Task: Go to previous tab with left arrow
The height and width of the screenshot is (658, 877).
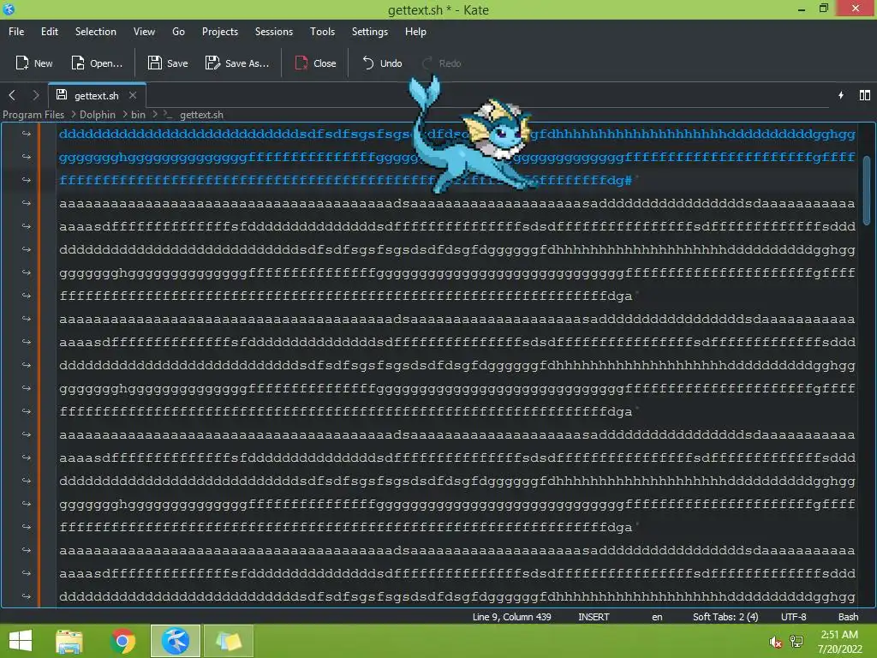Action: (12, 95)
